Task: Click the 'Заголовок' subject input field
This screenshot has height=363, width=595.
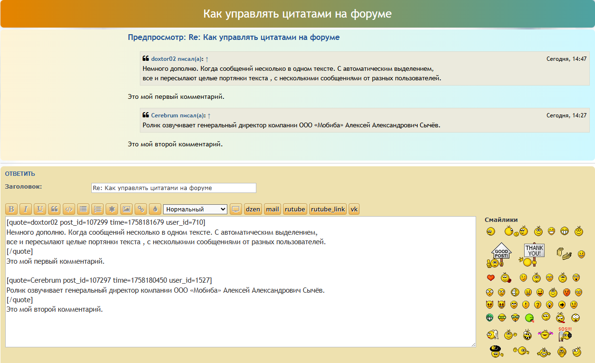Action: coord(173,188)
